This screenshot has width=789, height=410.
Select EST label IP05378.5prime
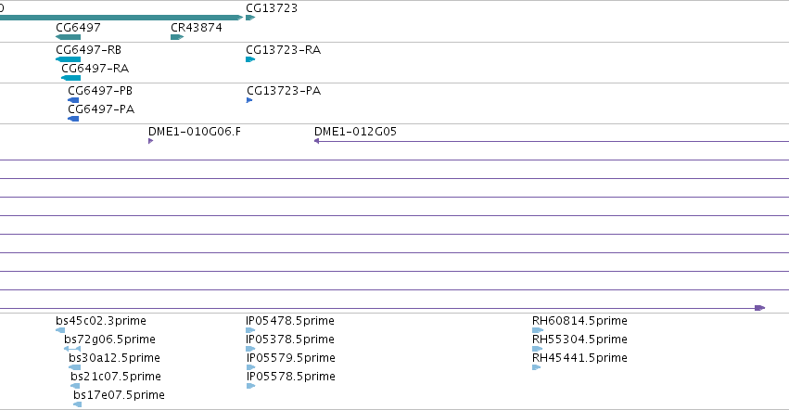tap(290, 339)
